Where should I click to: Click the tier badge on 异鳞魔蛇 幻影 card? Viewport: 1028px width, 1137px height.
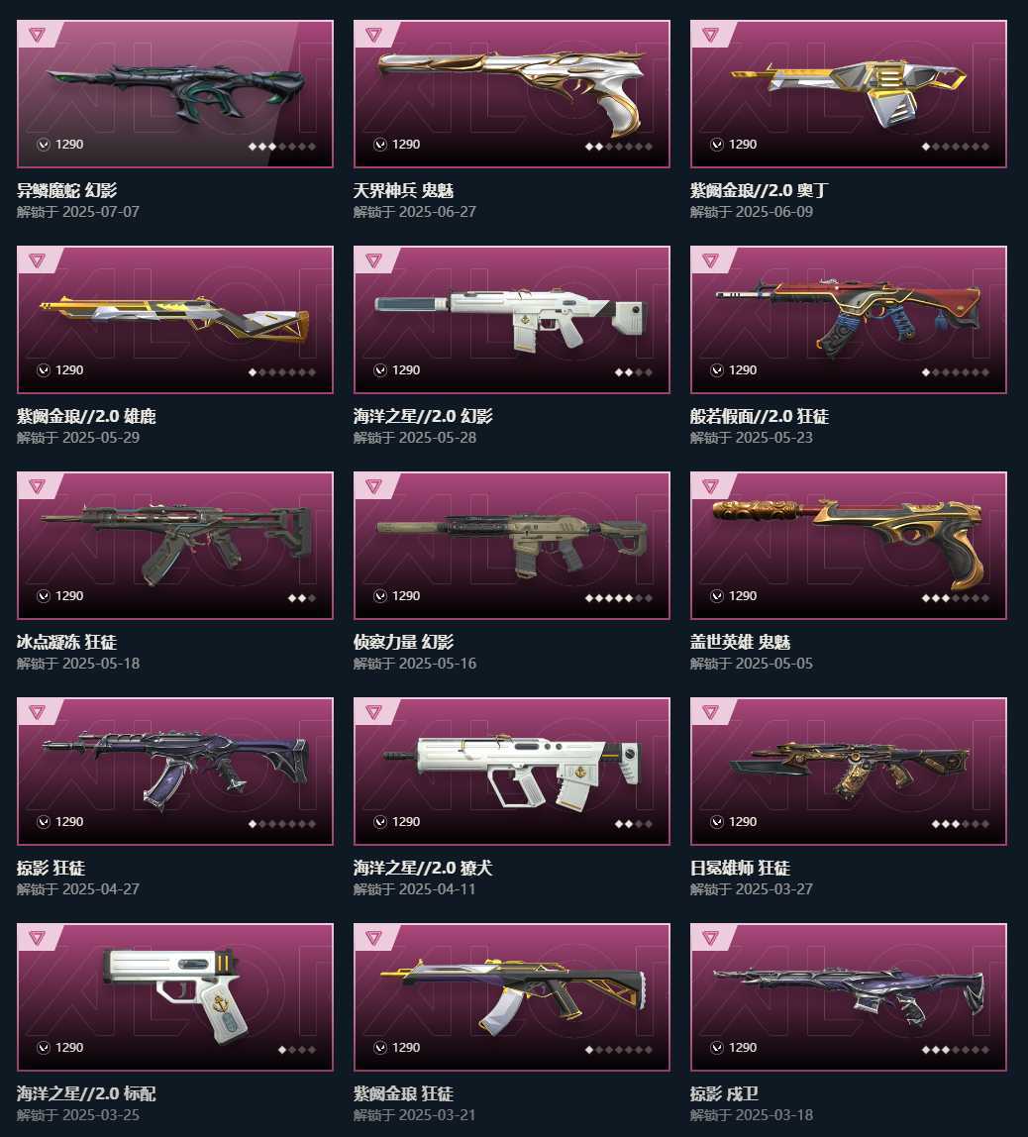(37, 34)
